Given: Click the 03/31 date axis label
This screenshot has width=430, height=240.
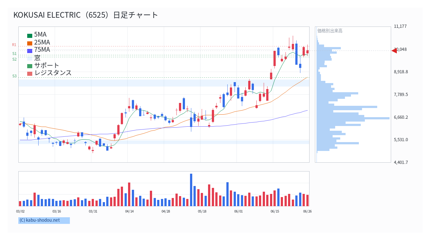Looking at the screenshot, I should coord(93,211).
